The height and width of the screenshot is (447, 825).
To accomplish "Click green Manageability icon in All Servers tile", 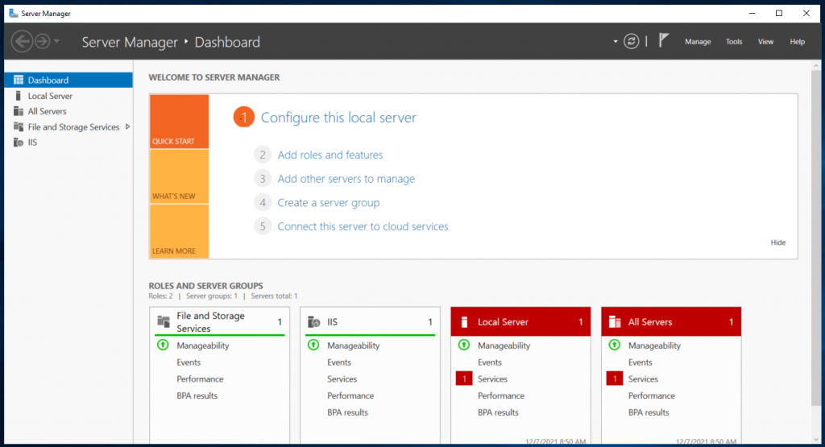I will (x=615, y=345).
